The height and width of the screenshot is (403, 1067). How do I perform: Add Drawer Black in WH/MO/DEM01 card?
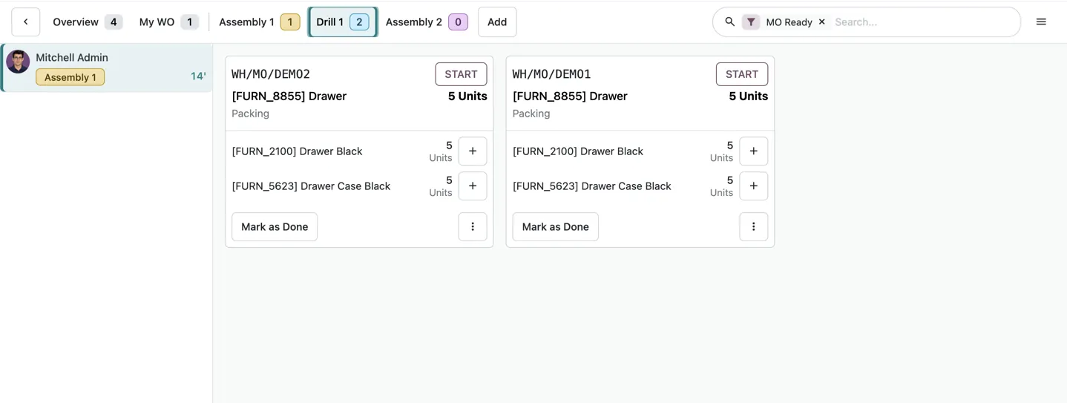753,151
